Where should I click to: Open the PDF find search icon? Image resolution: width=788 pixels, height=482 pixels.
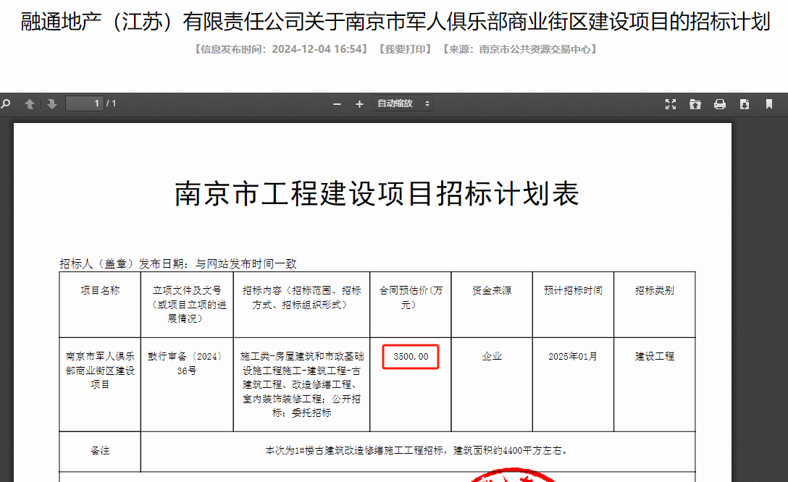tap(6, 104)
